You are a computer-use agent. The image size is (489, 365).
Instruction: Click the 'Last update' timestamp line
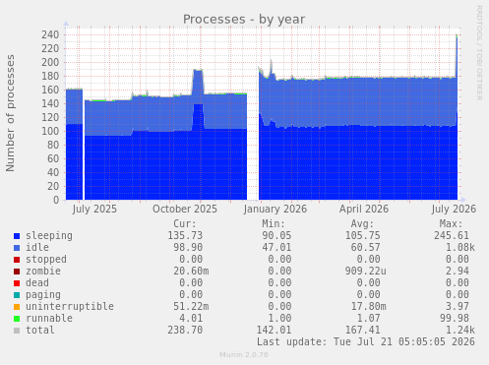(x=366, y=342)
